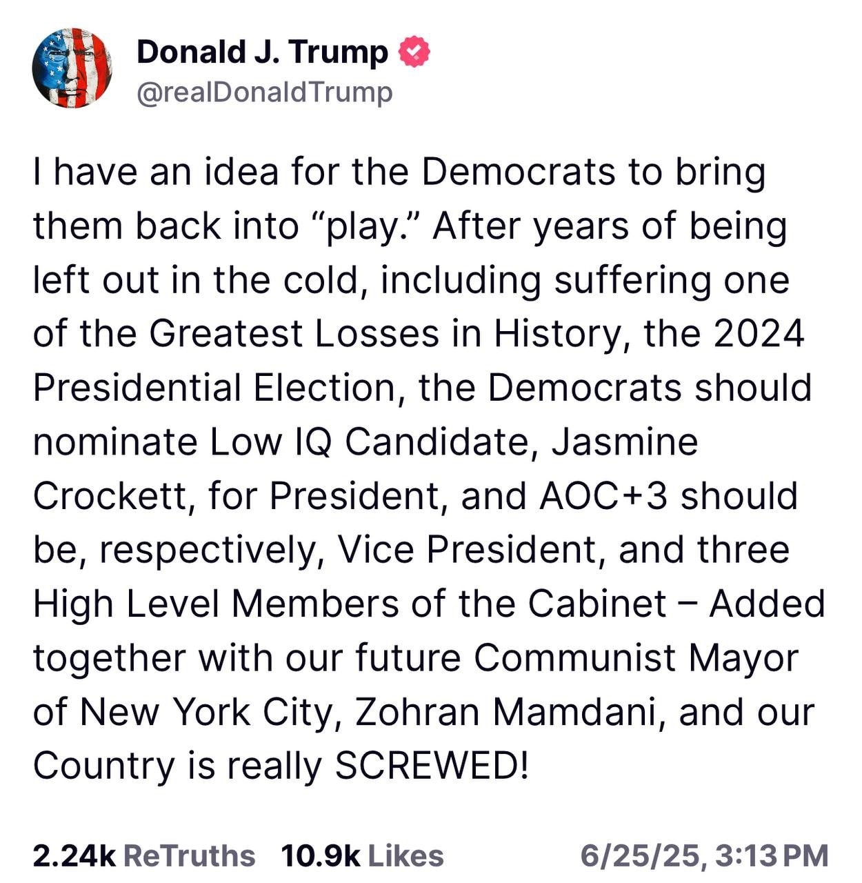Click the words New York City

[206, 712]
